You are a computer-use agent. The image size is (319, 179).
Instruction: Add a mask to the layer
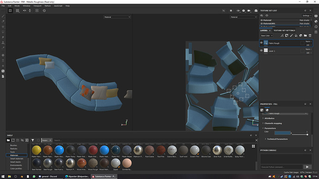[287, 36]
